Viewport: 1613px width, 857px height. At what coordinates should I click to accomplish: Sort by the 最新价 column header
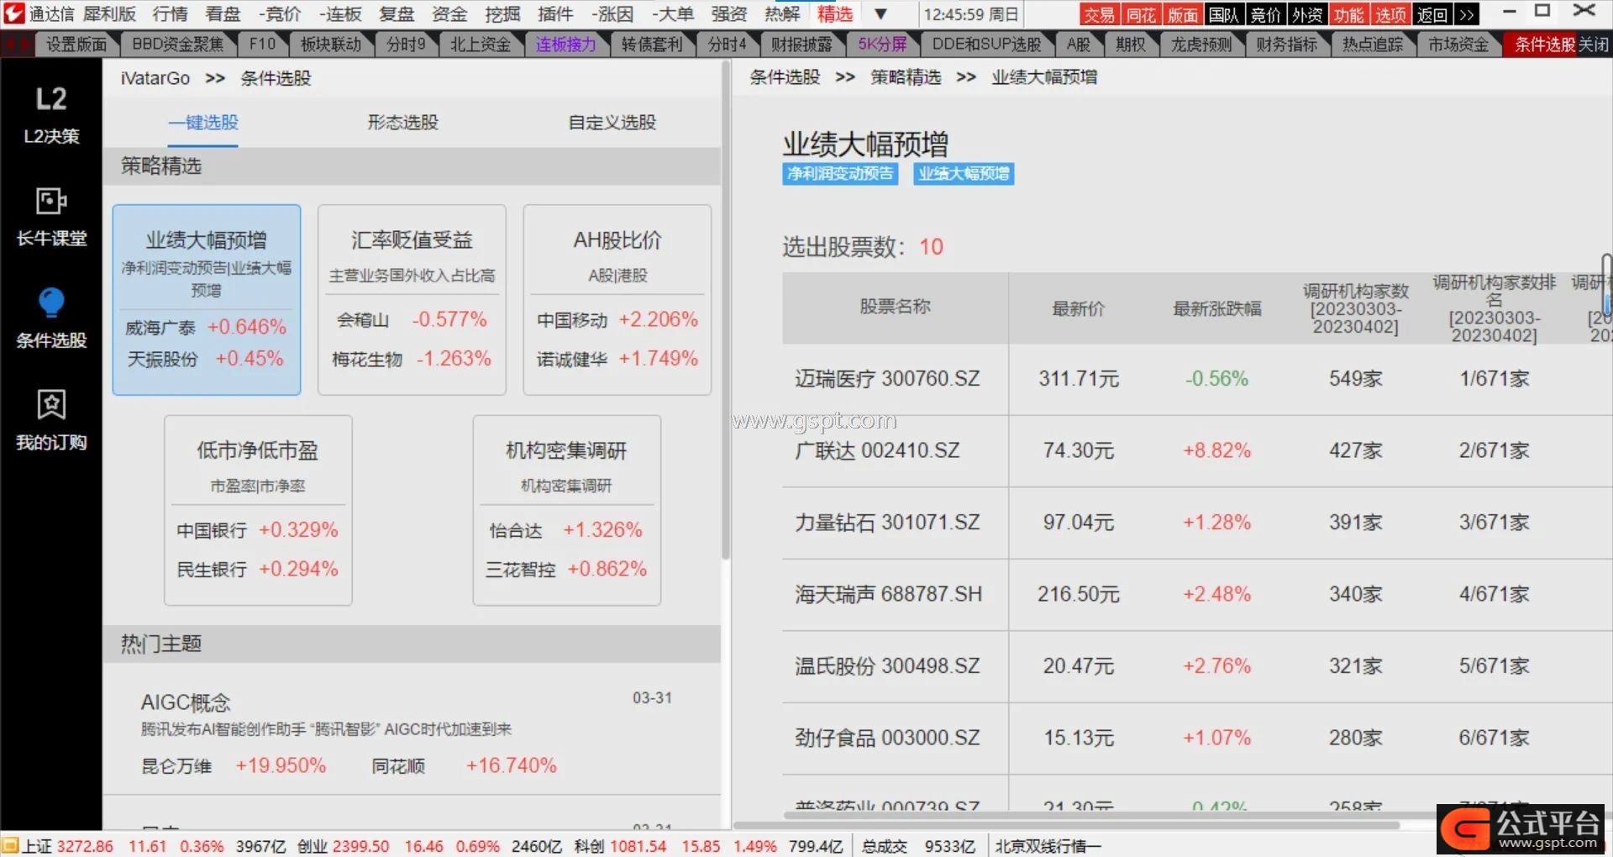tap(1079, 308)
